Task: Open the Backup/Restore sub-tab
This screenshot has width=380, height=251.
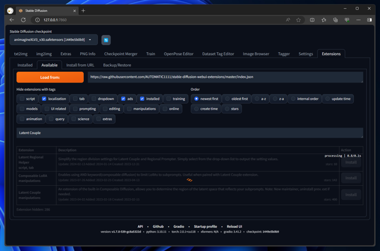Action: (x=117, y=65)
